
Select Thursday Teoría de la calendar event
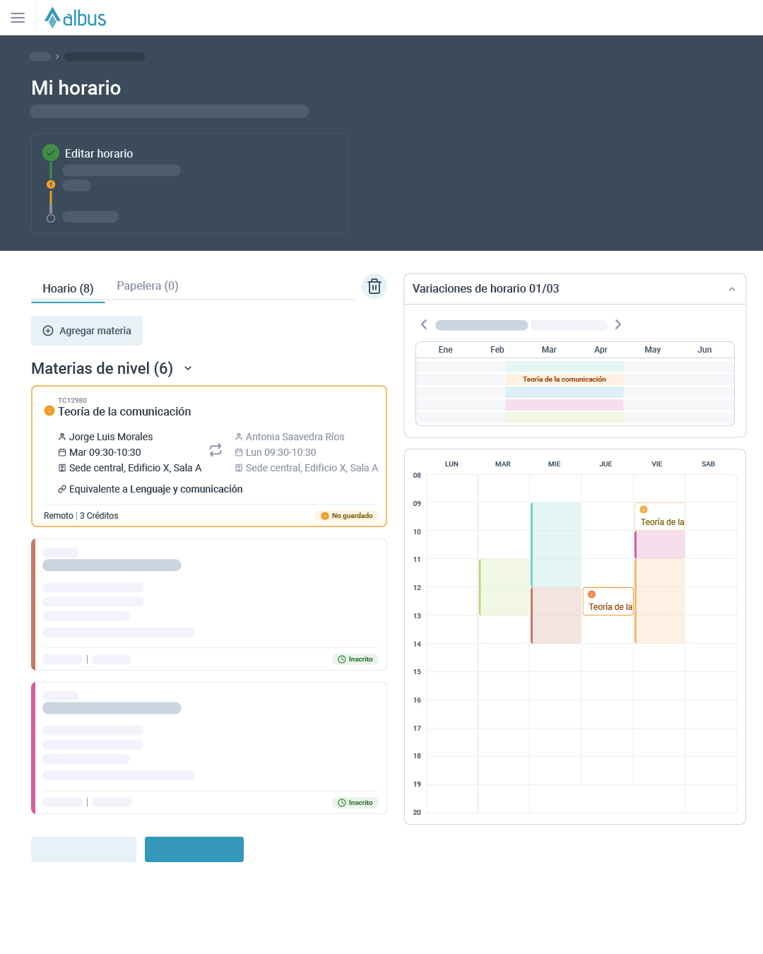pyautogui.click(x=608, y=601)
